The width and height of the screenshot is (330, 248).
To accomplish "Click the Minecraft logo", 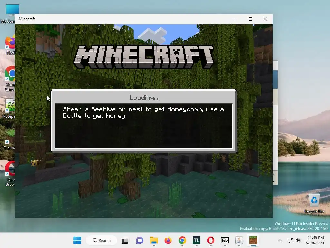I will pyautogui.click(x=143, y=57).
